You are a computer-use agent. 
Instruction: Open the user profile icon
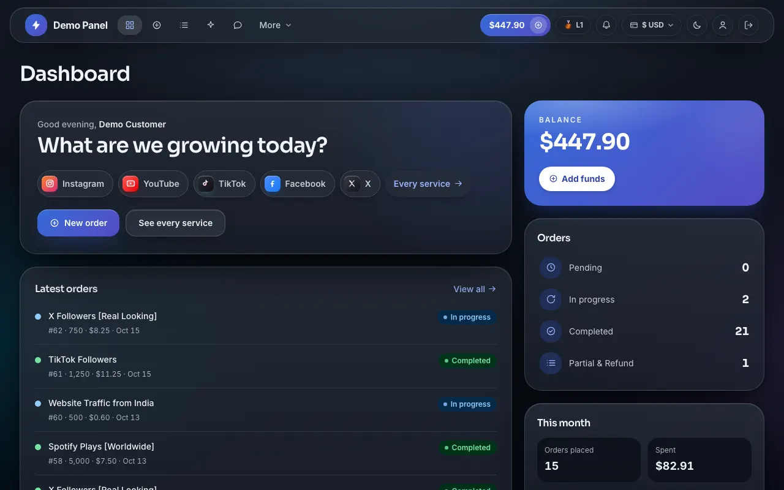[723, 25]
